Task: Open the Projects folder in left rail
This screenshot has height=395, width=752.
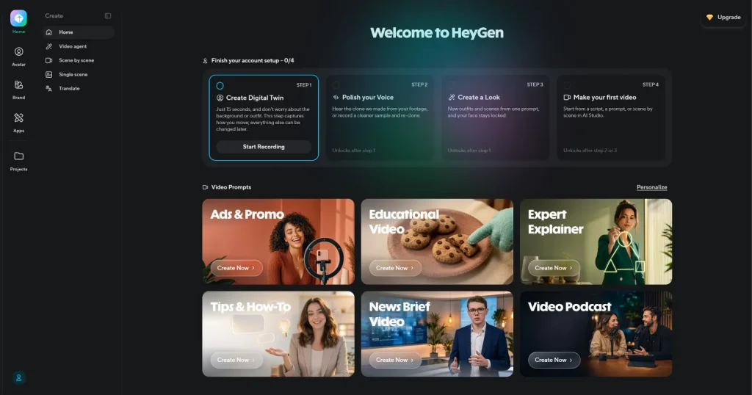Action: (18, 161)
